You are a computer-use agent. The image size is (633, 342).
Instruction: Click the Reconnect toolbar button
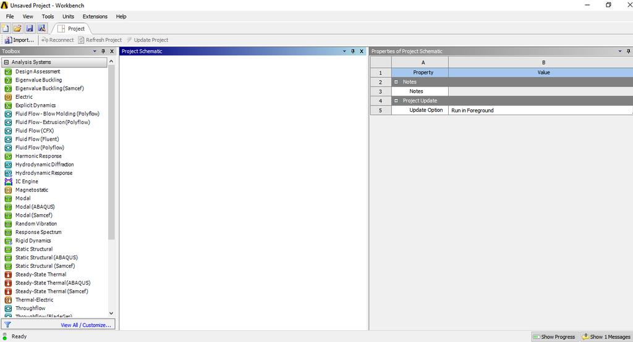coord(57,40)
